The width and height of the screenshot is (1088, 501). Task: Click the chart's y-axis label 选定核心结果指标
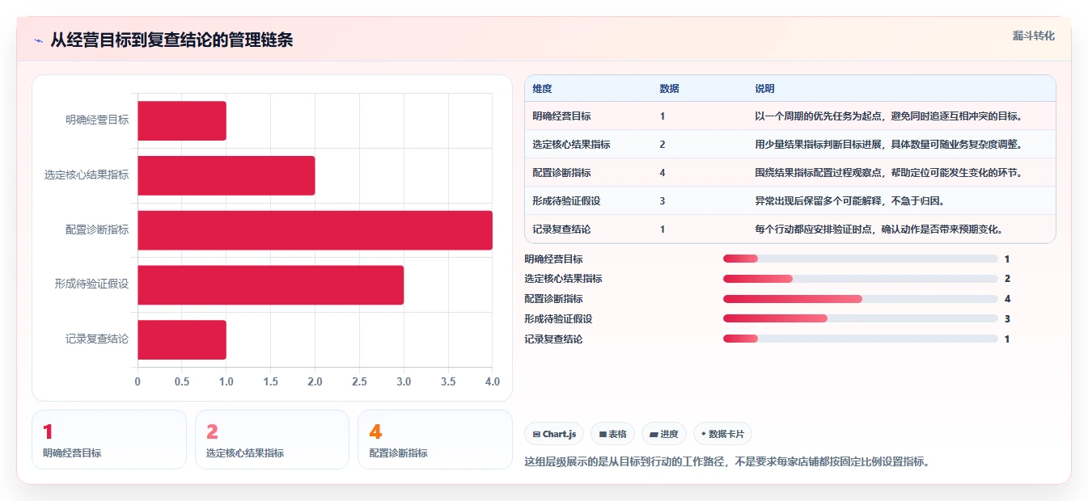87,175
